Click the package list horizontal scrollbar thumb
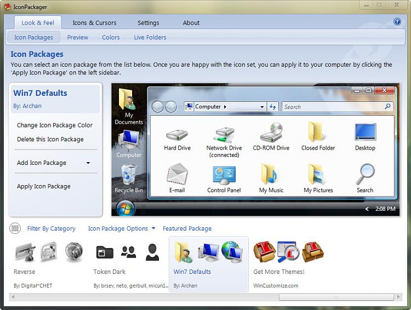Viewport: 411px width, 310px height. [x=336, y=297]
